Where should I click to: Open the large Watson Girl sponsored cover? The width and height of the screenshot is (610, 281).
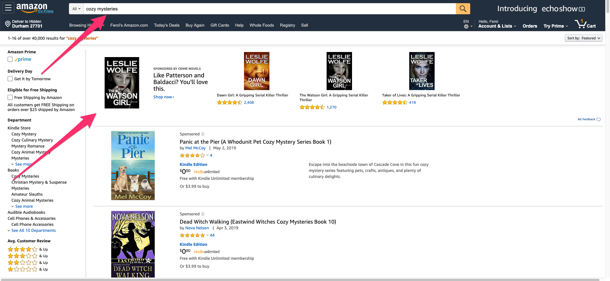(122, 83)
